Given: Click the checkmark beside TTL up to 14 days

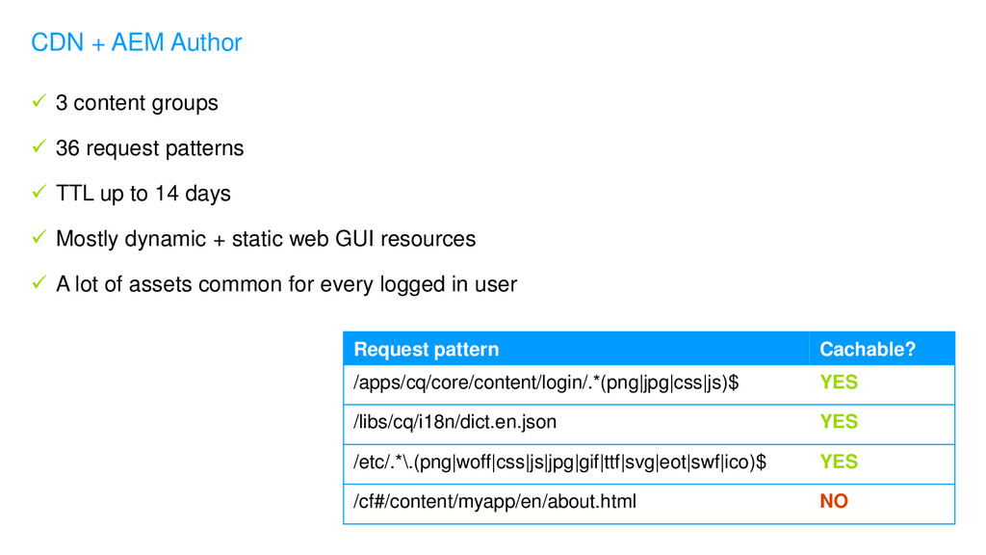Looking at the screenshot, I should coord(39,192).
